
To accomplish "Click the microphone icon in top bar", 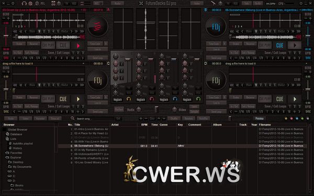I will [x=214, y=3].
